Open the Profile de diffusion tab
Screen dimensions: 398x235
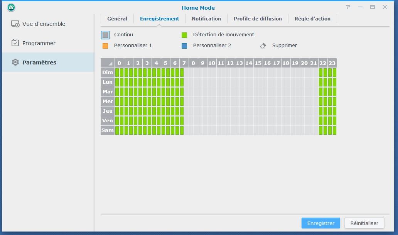pos(258,19)
